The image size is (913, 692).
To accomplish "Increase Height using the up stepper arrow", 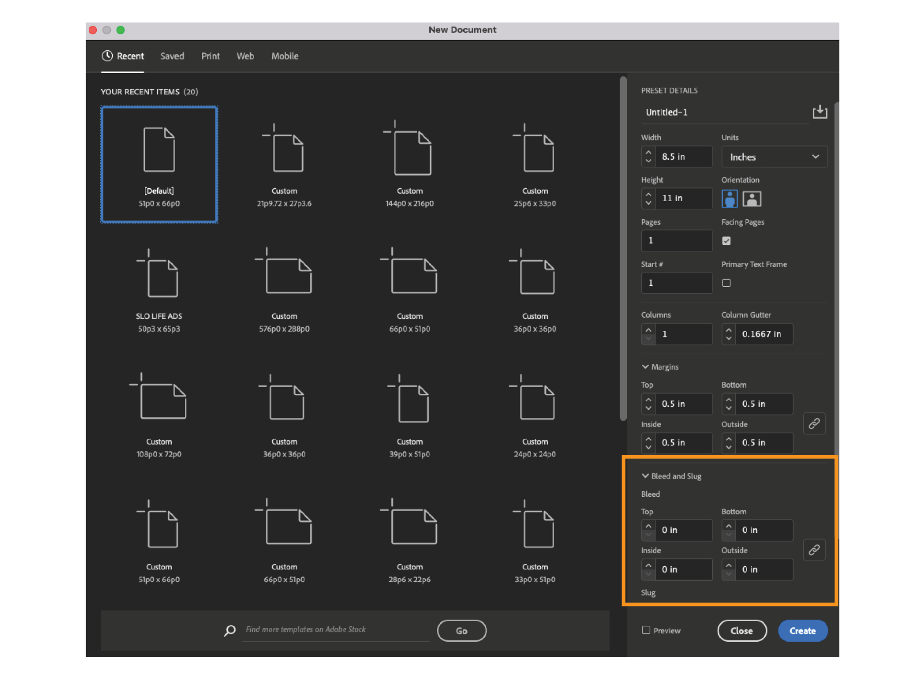I will pos(649,195).
